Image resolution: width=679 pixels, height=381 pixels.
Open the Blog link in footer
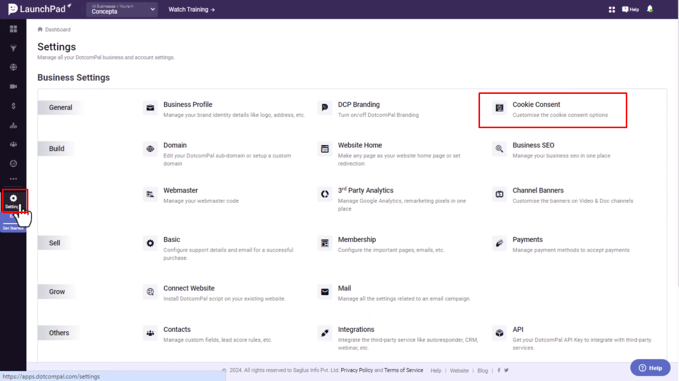(483, 371)
